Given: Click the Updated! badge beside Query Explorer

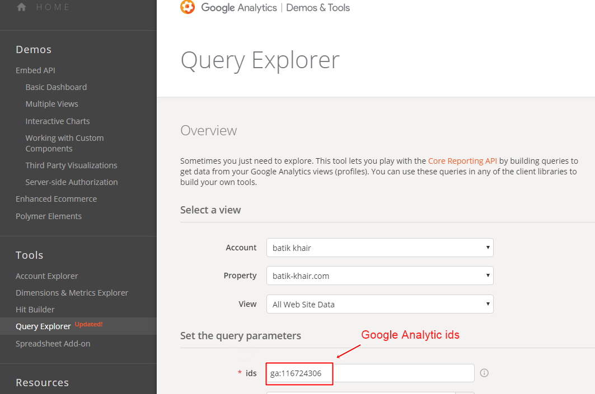Looking at the screenshot, I should pyautogui.click(x=88, y=324).
